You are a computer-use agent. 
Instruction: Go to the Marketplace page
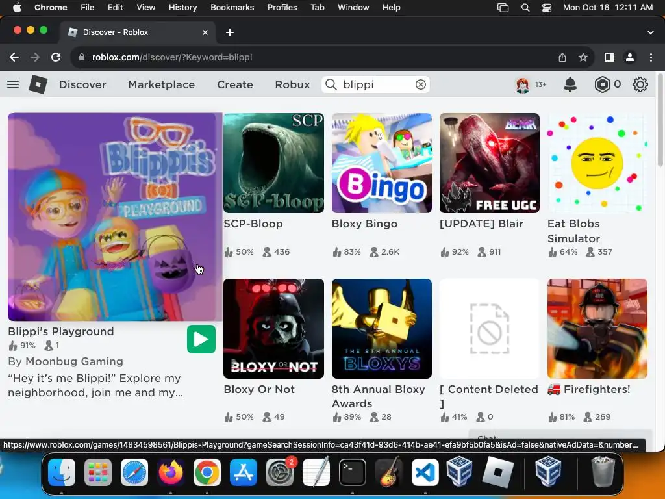click(162, 84)
